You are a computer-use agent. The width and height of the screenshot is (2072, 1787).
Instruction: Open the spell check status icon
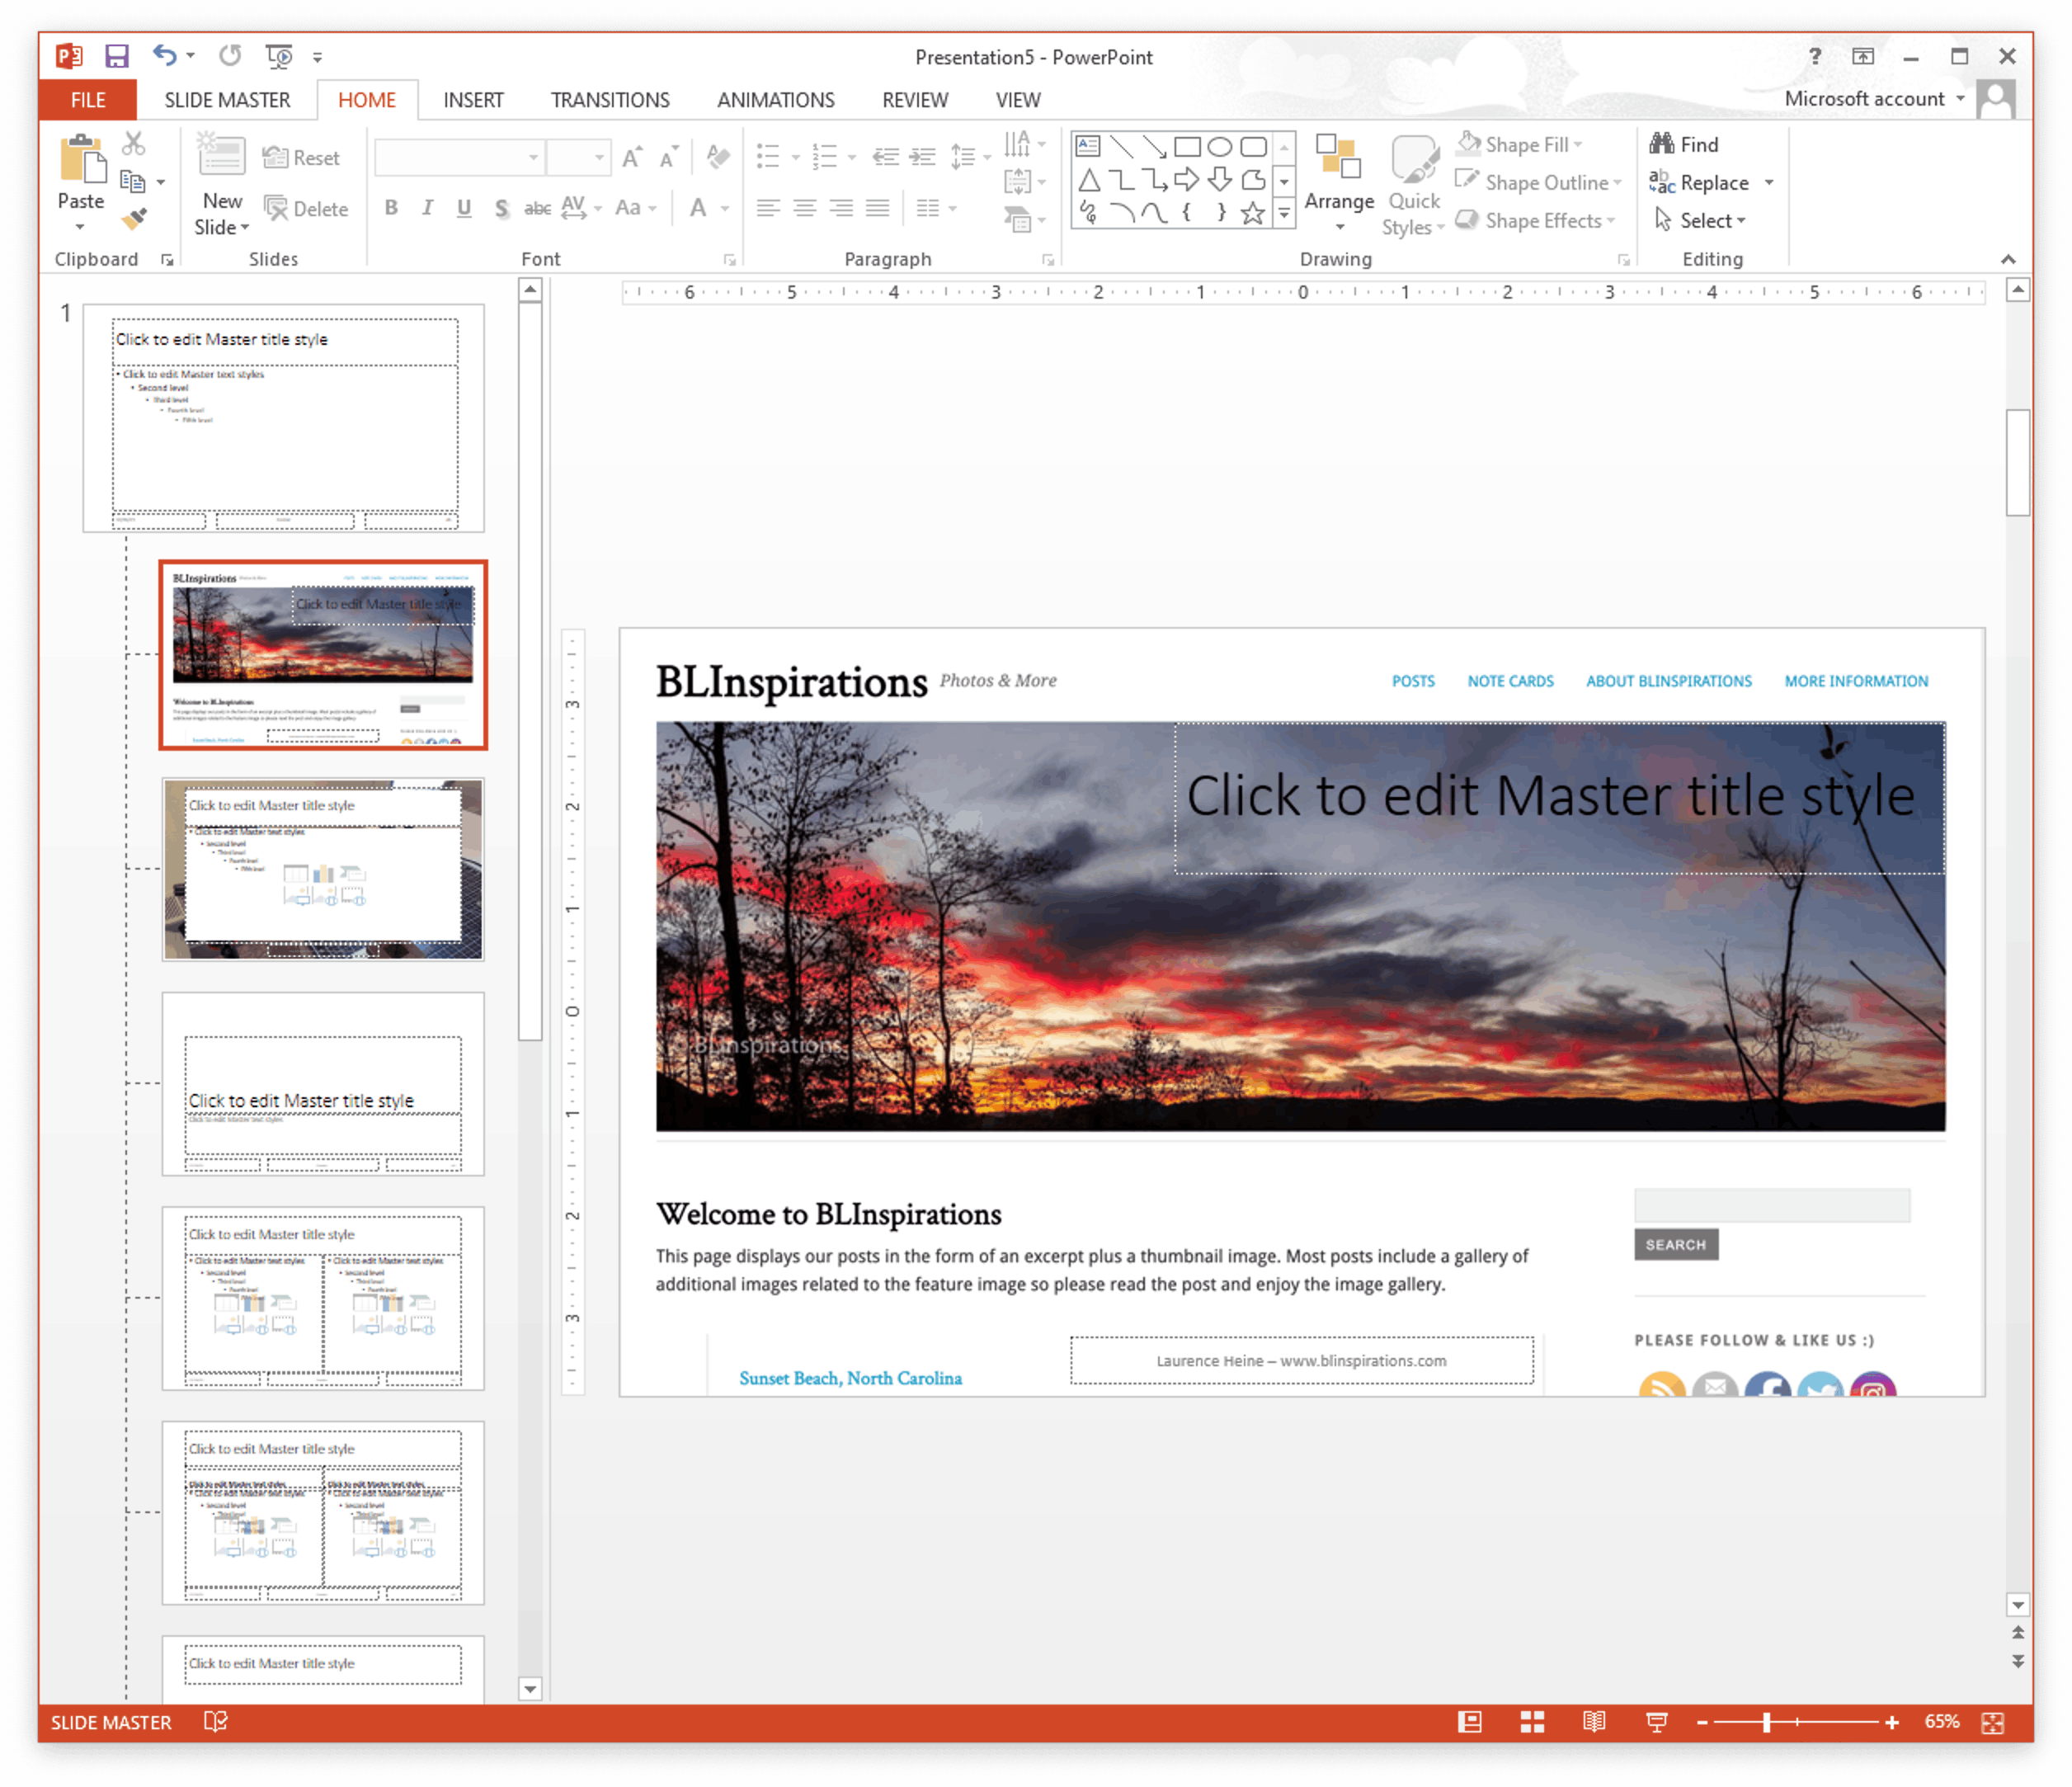tap(215, 1721)
